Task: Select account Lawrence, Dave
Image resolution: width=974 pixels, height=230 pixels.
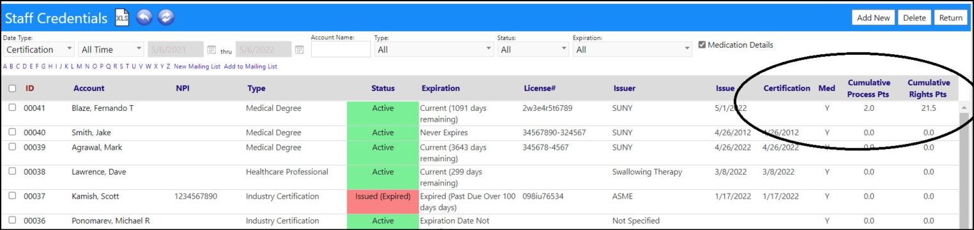Action: [100, 171]
